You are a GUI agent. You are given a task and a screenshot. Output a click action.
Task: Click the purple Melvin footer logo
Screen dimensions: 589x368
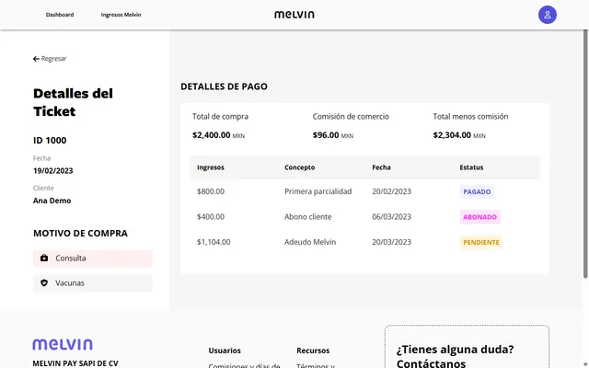point(63,344)
